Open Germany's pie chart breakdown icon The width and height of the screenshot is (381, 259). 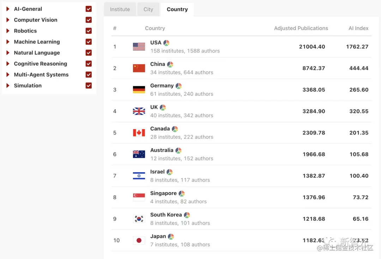click(x=179, y=86)
